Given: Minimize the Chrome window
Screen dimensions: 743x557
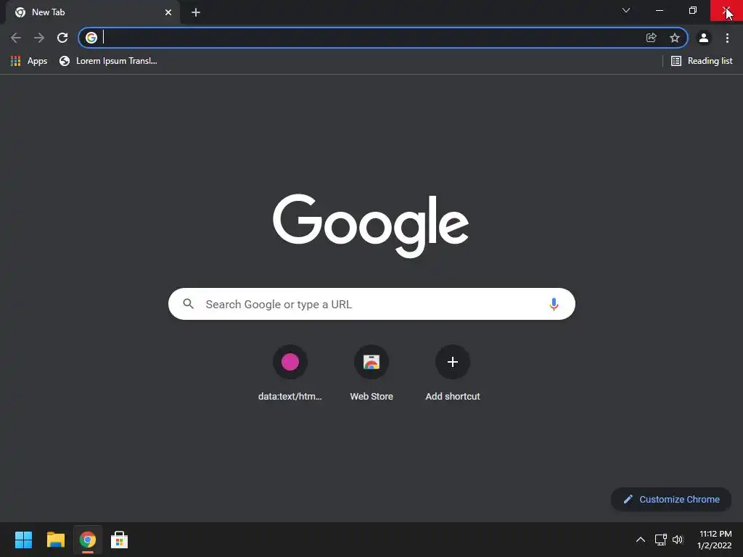Looking at the screenshot, I should pos(659,10).
